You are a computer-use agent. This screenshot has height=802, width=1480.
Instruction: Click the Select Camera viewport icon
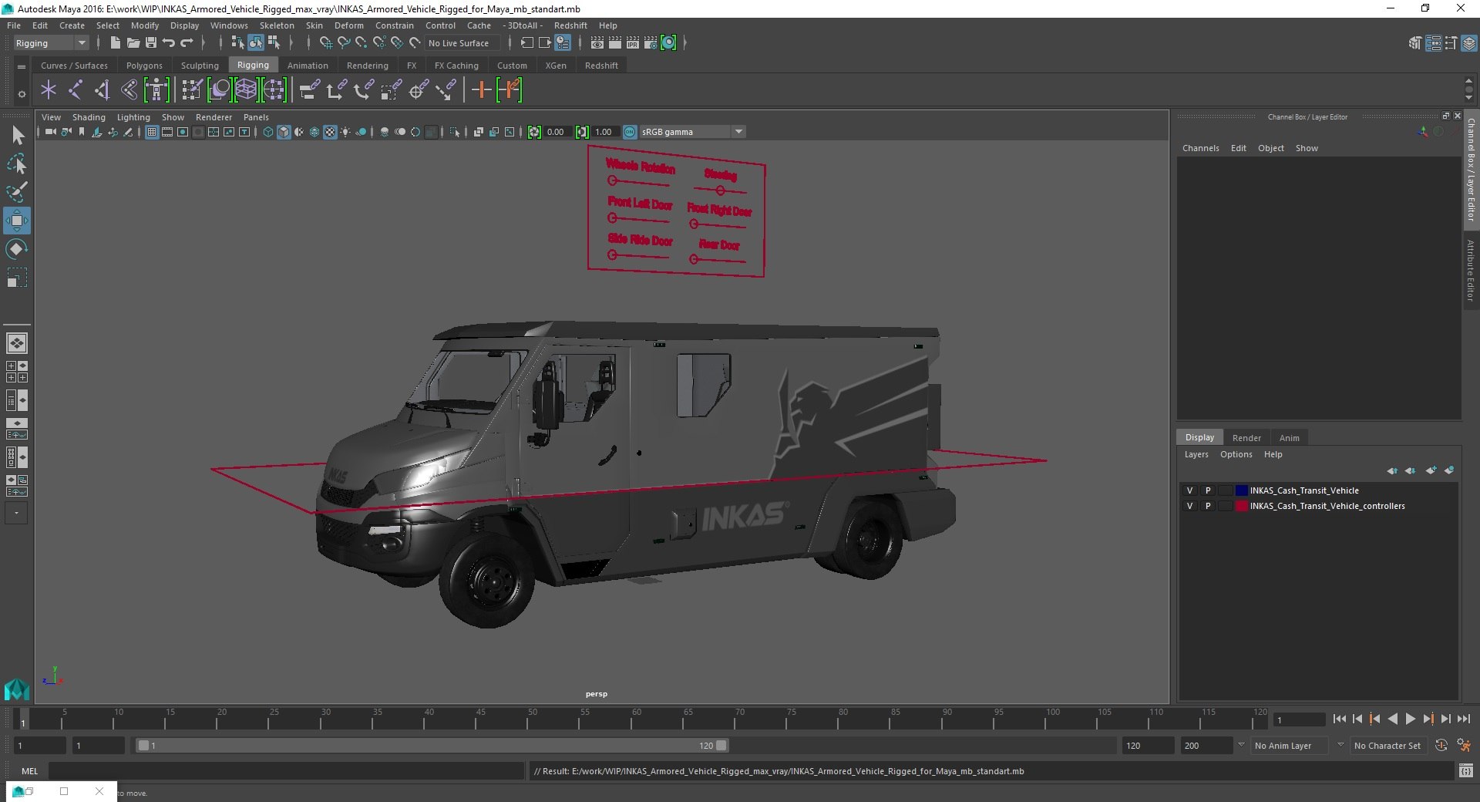point(50,132)
